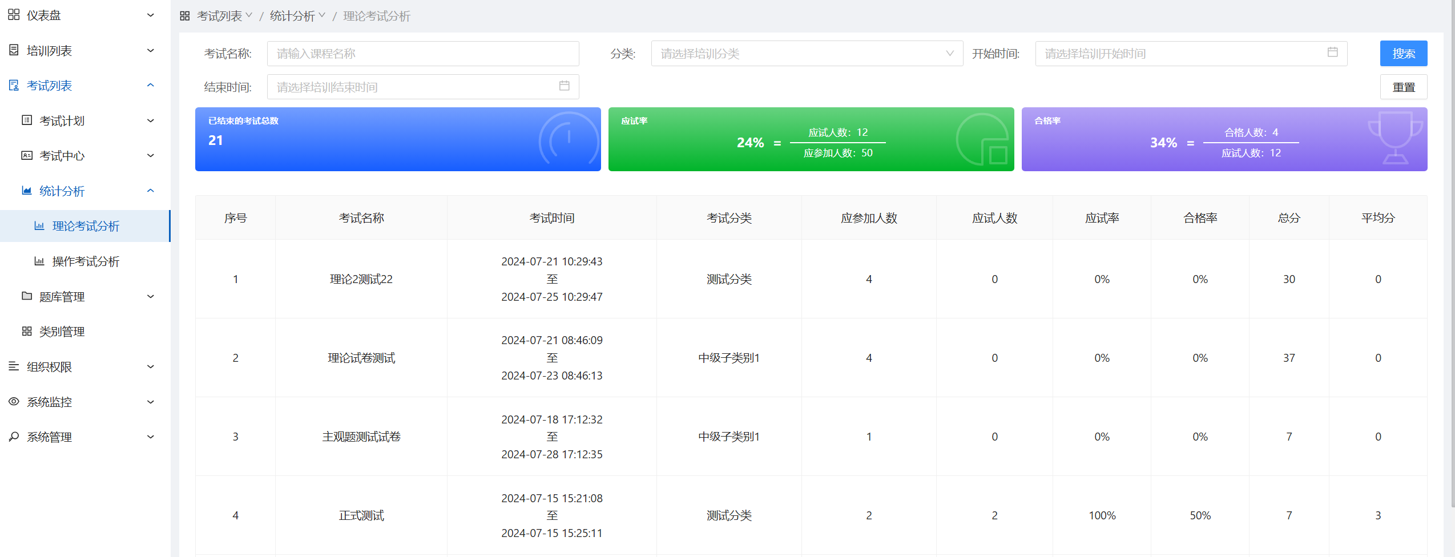This screenshot has height=557, width=1455.
Task: Click the training list document icon
Action: point(14,50)
